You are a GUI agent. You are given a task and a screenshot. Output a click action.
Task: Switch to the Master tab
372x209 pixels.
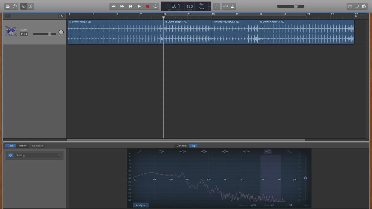[x=23, y=146]
